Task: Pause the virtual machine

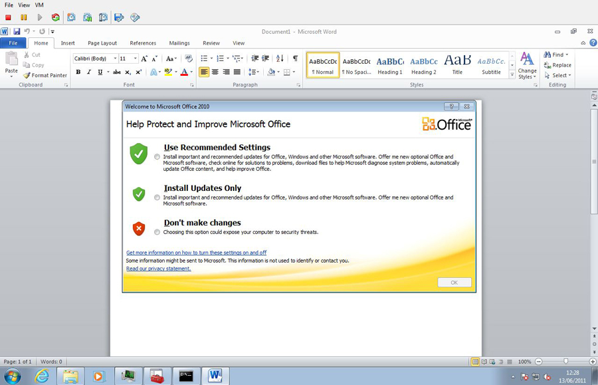Action: [x=24, y=17]
